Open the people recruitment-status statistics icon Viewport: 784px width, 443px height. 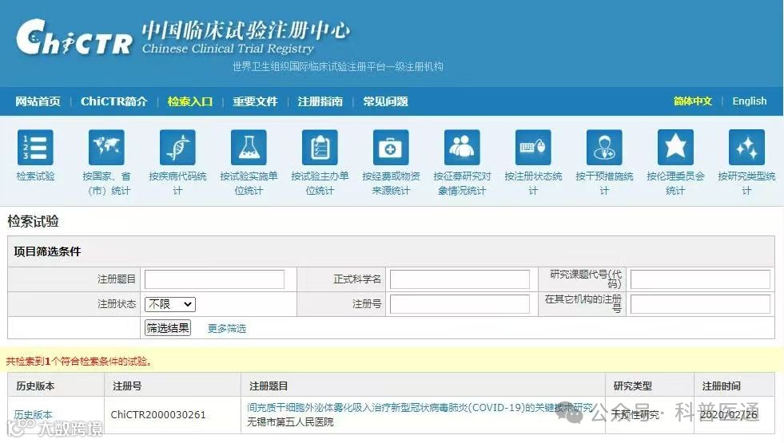462,147
